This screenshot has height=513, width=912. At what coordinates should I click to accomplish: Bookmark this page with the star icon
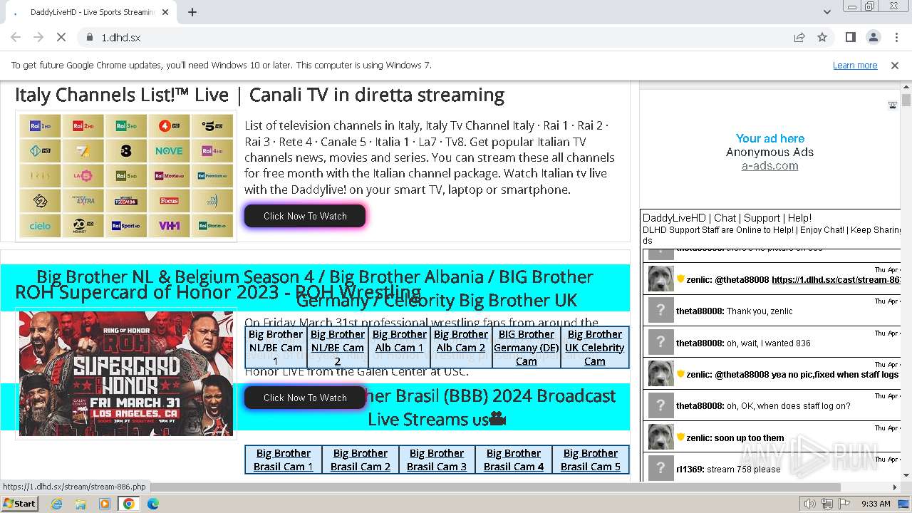[822, 37]
